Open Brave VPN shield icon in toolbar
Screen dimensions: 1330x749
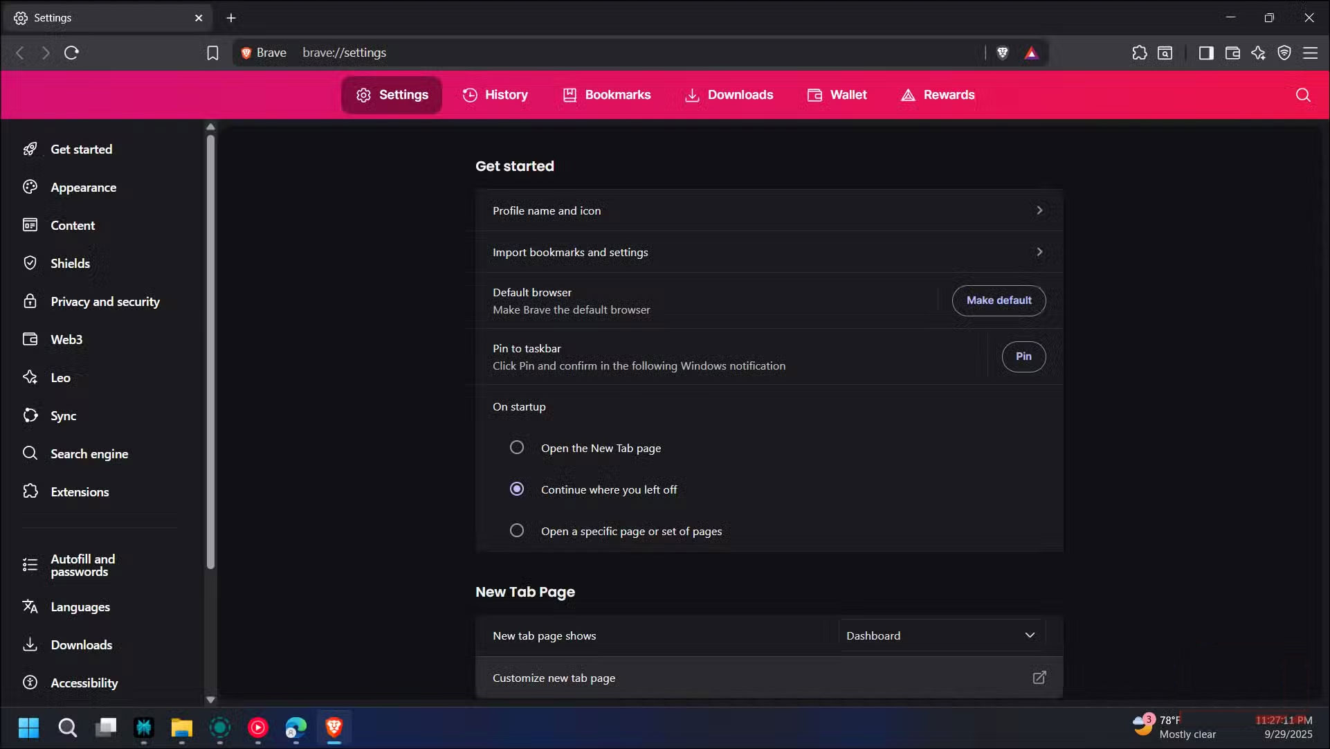click(x=1284, y=53)
